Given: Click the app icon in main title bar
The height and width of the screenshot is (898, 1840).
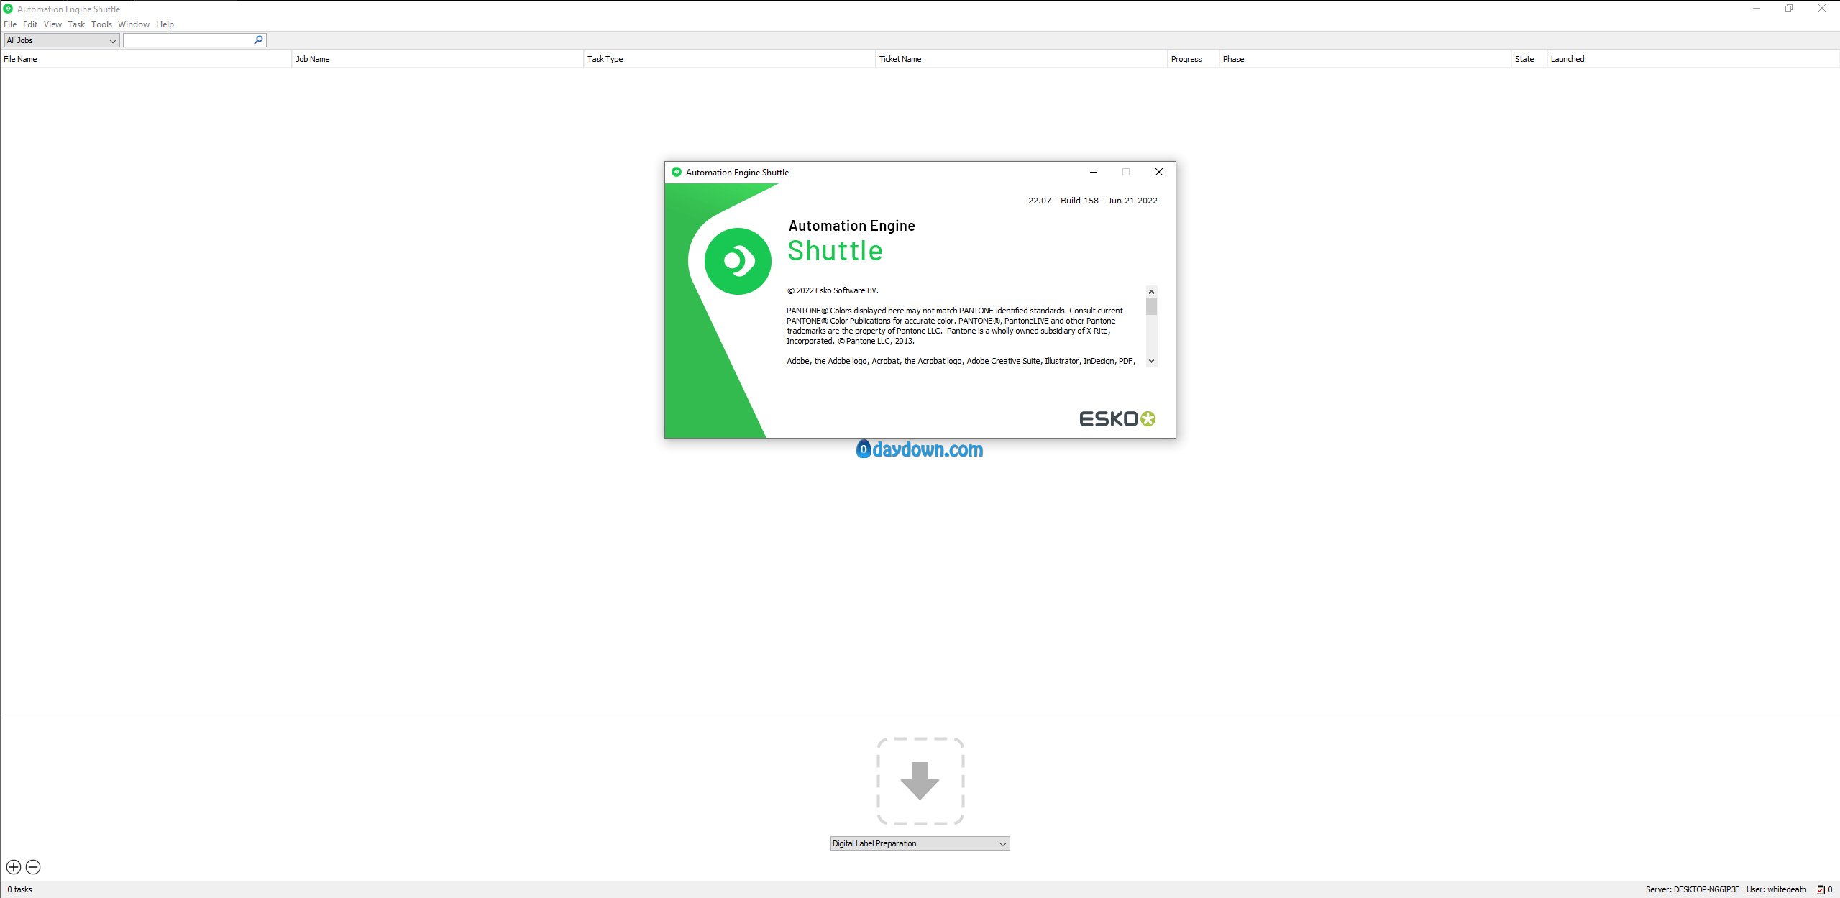Looking at the screenshot, I should pos(8,9).
